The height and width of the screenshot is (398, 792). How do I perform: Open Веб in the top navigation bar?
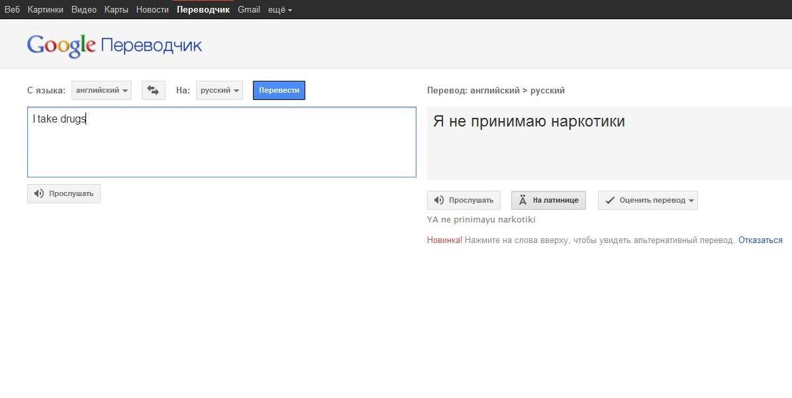[12, 10]
